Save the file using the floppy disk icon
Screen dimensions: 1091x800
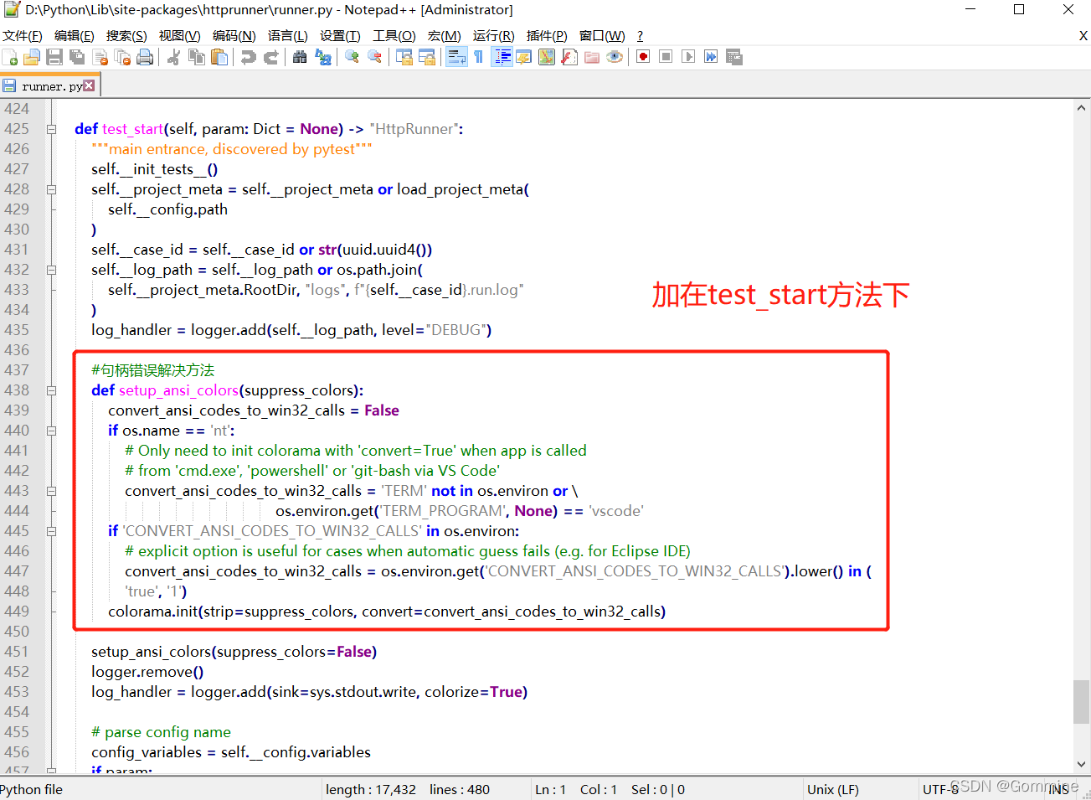coord(54,57)
